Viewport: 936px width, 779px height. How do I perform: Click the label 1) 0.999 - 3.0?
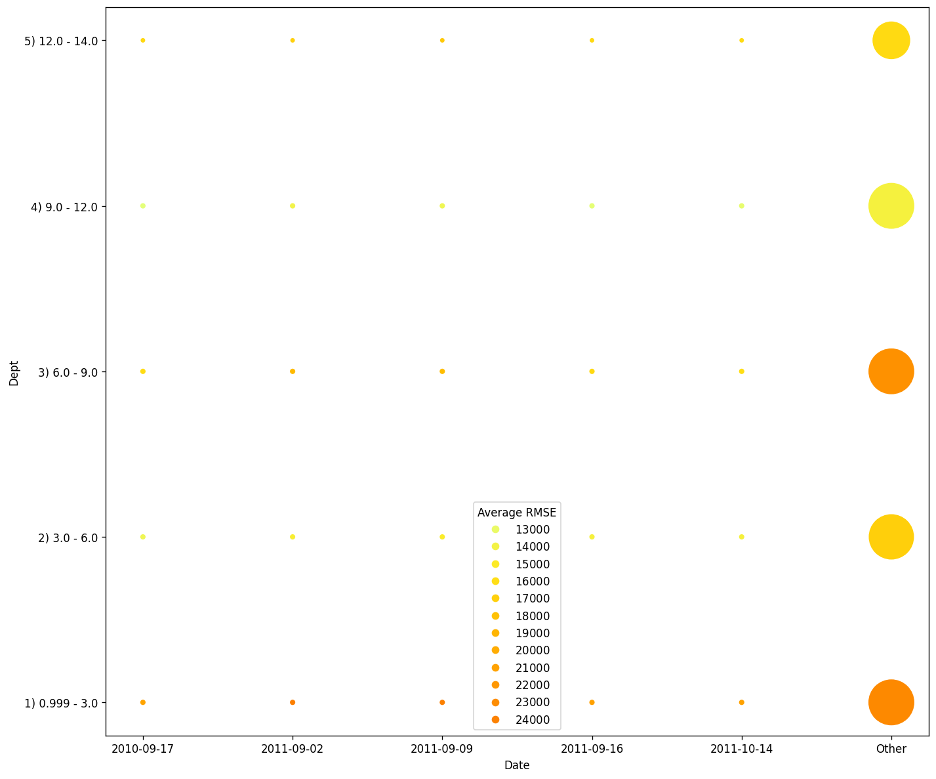(62, 702)
